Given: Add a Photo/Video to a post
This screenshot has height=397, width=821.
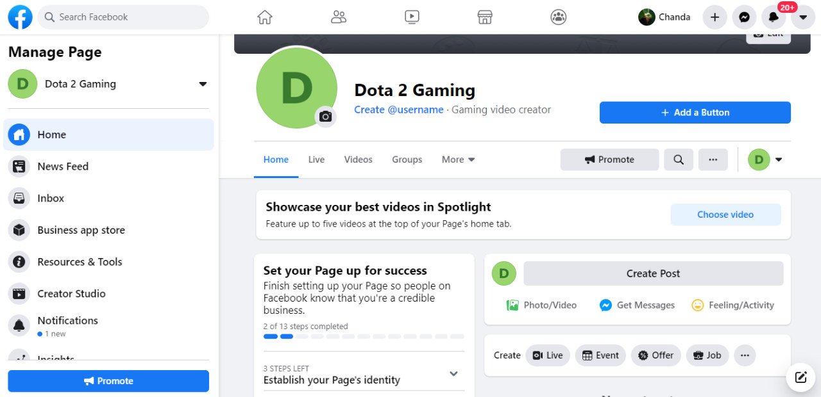Looking at the screenshot, I should (x=541, y=305).
